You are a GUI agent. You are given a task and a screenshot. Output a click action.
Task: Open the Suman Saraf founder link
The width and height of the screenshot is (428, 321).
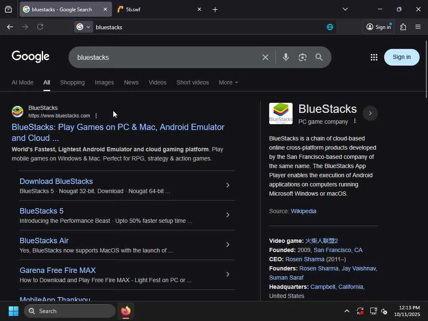click(x=286, y=278)
